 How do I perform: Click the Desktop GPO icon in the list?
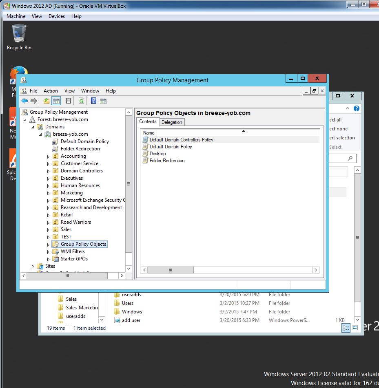tap(145, 154)
